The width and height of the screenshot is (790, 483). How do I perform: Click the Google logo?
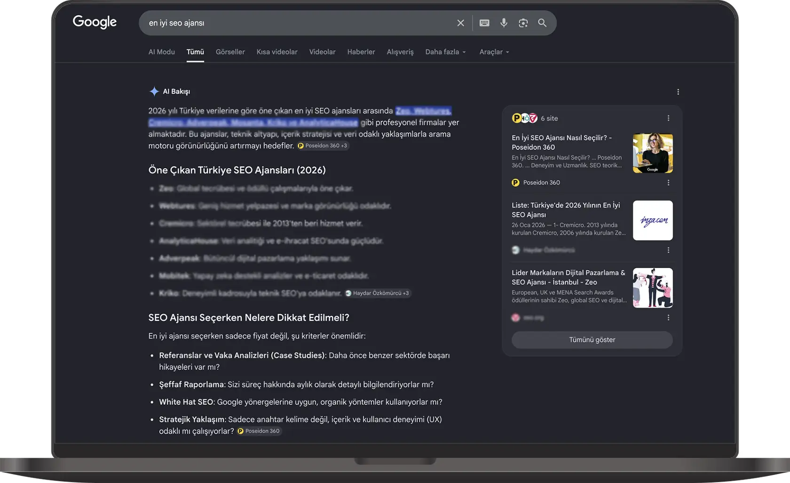(x=95, y=22)
